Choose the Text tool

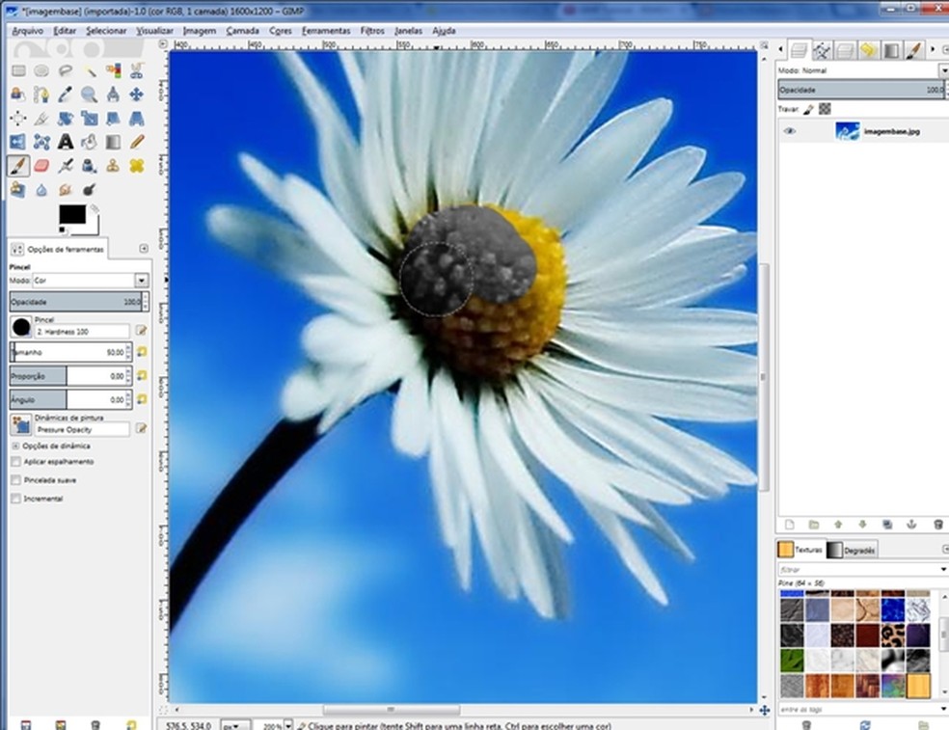pos(66,141)
